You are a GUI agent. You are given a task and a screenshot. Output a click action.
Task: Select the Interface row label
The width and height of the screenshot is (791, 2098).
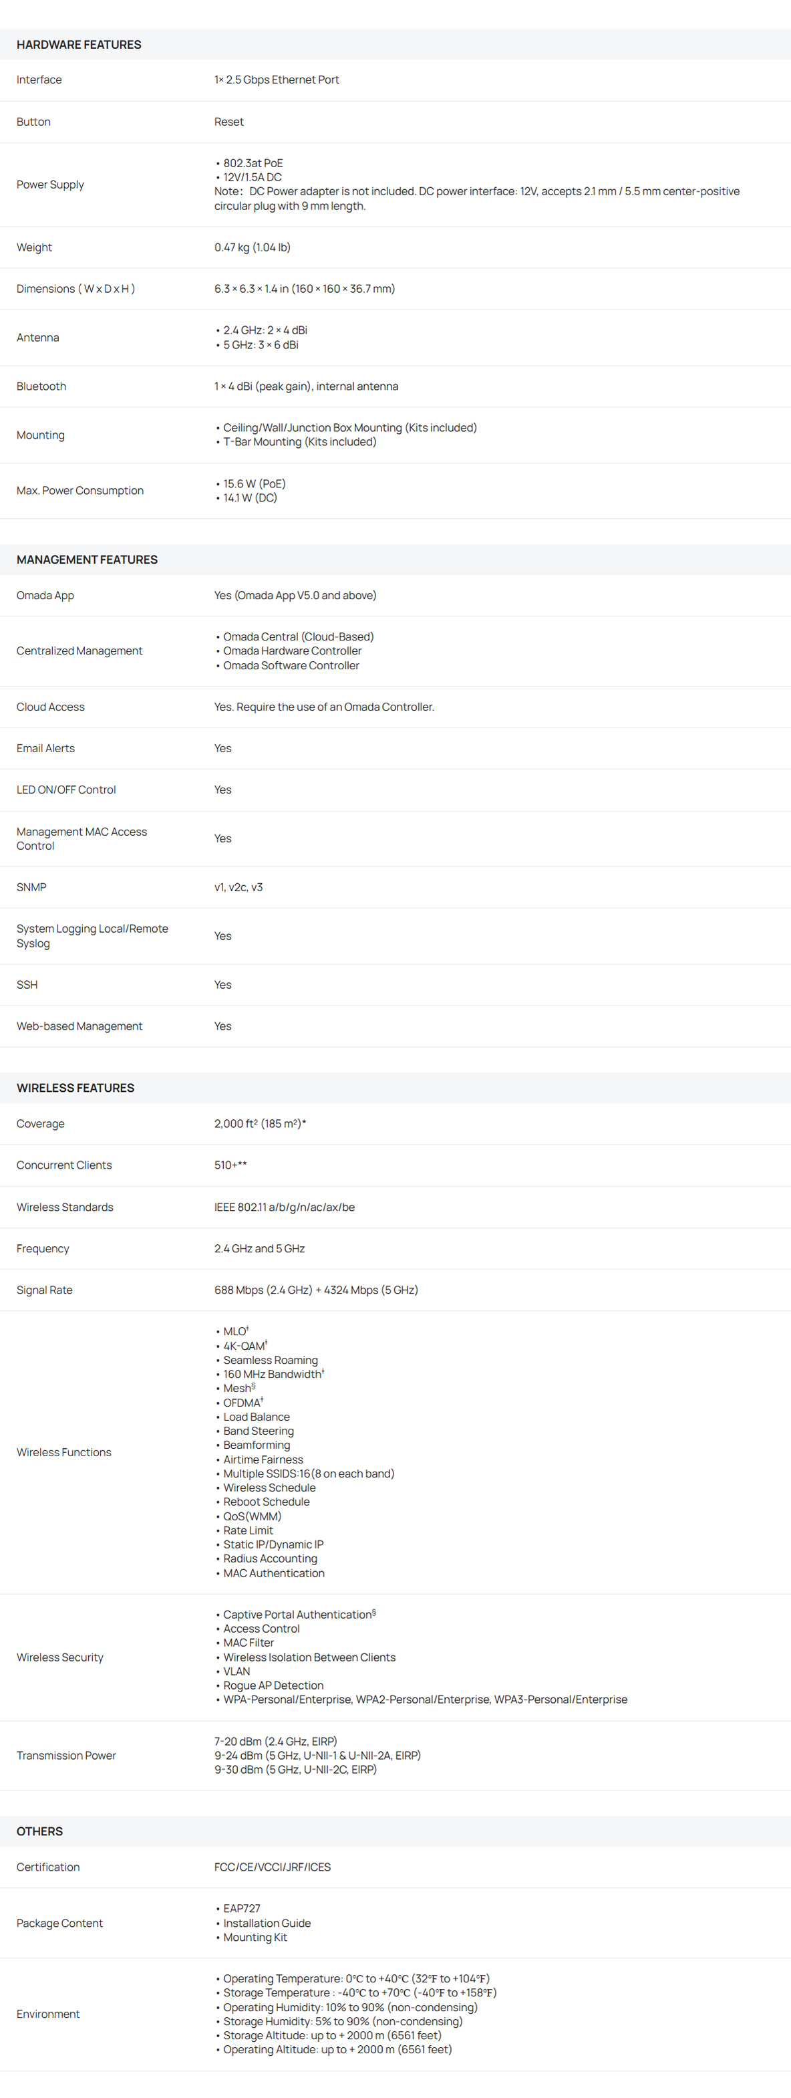(x=39, y=80)
